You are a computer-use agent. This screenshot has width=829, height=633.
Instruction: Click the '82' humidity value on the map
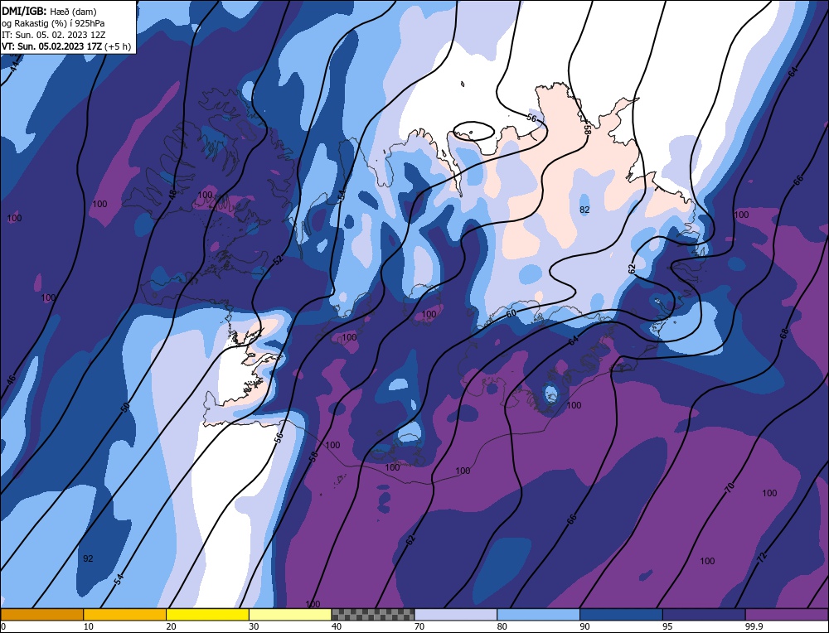[x=584, y=210]
